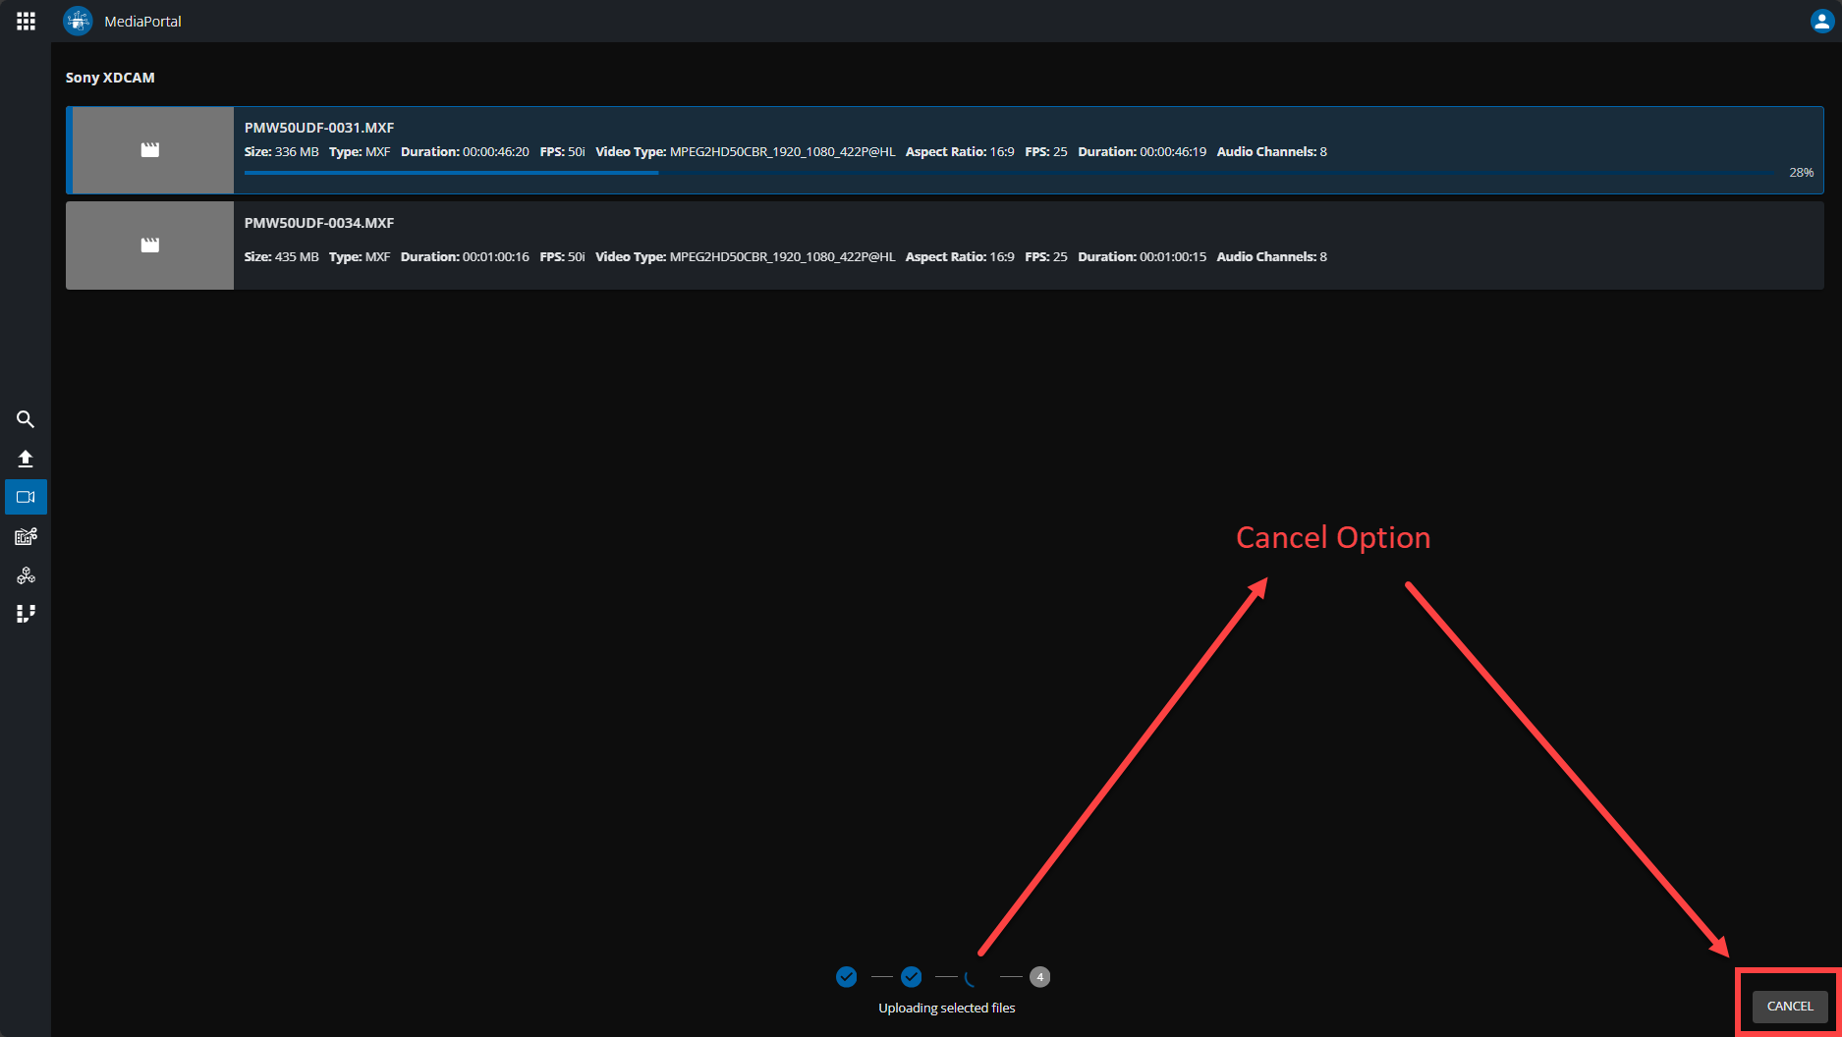Open Search from the sidebar

tap(26, 419)
